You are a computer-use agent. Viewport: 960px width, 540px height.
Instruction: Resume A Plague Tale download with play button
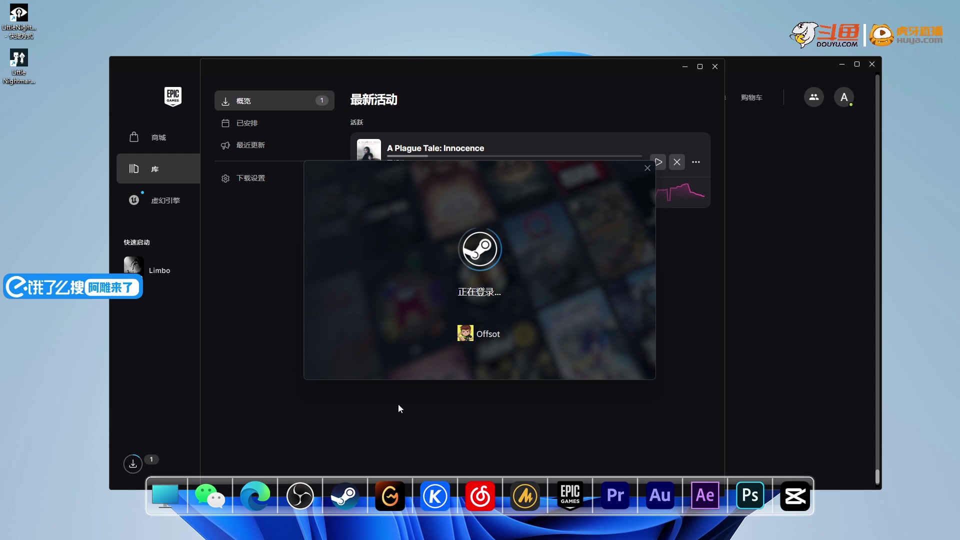click(658, 162)
